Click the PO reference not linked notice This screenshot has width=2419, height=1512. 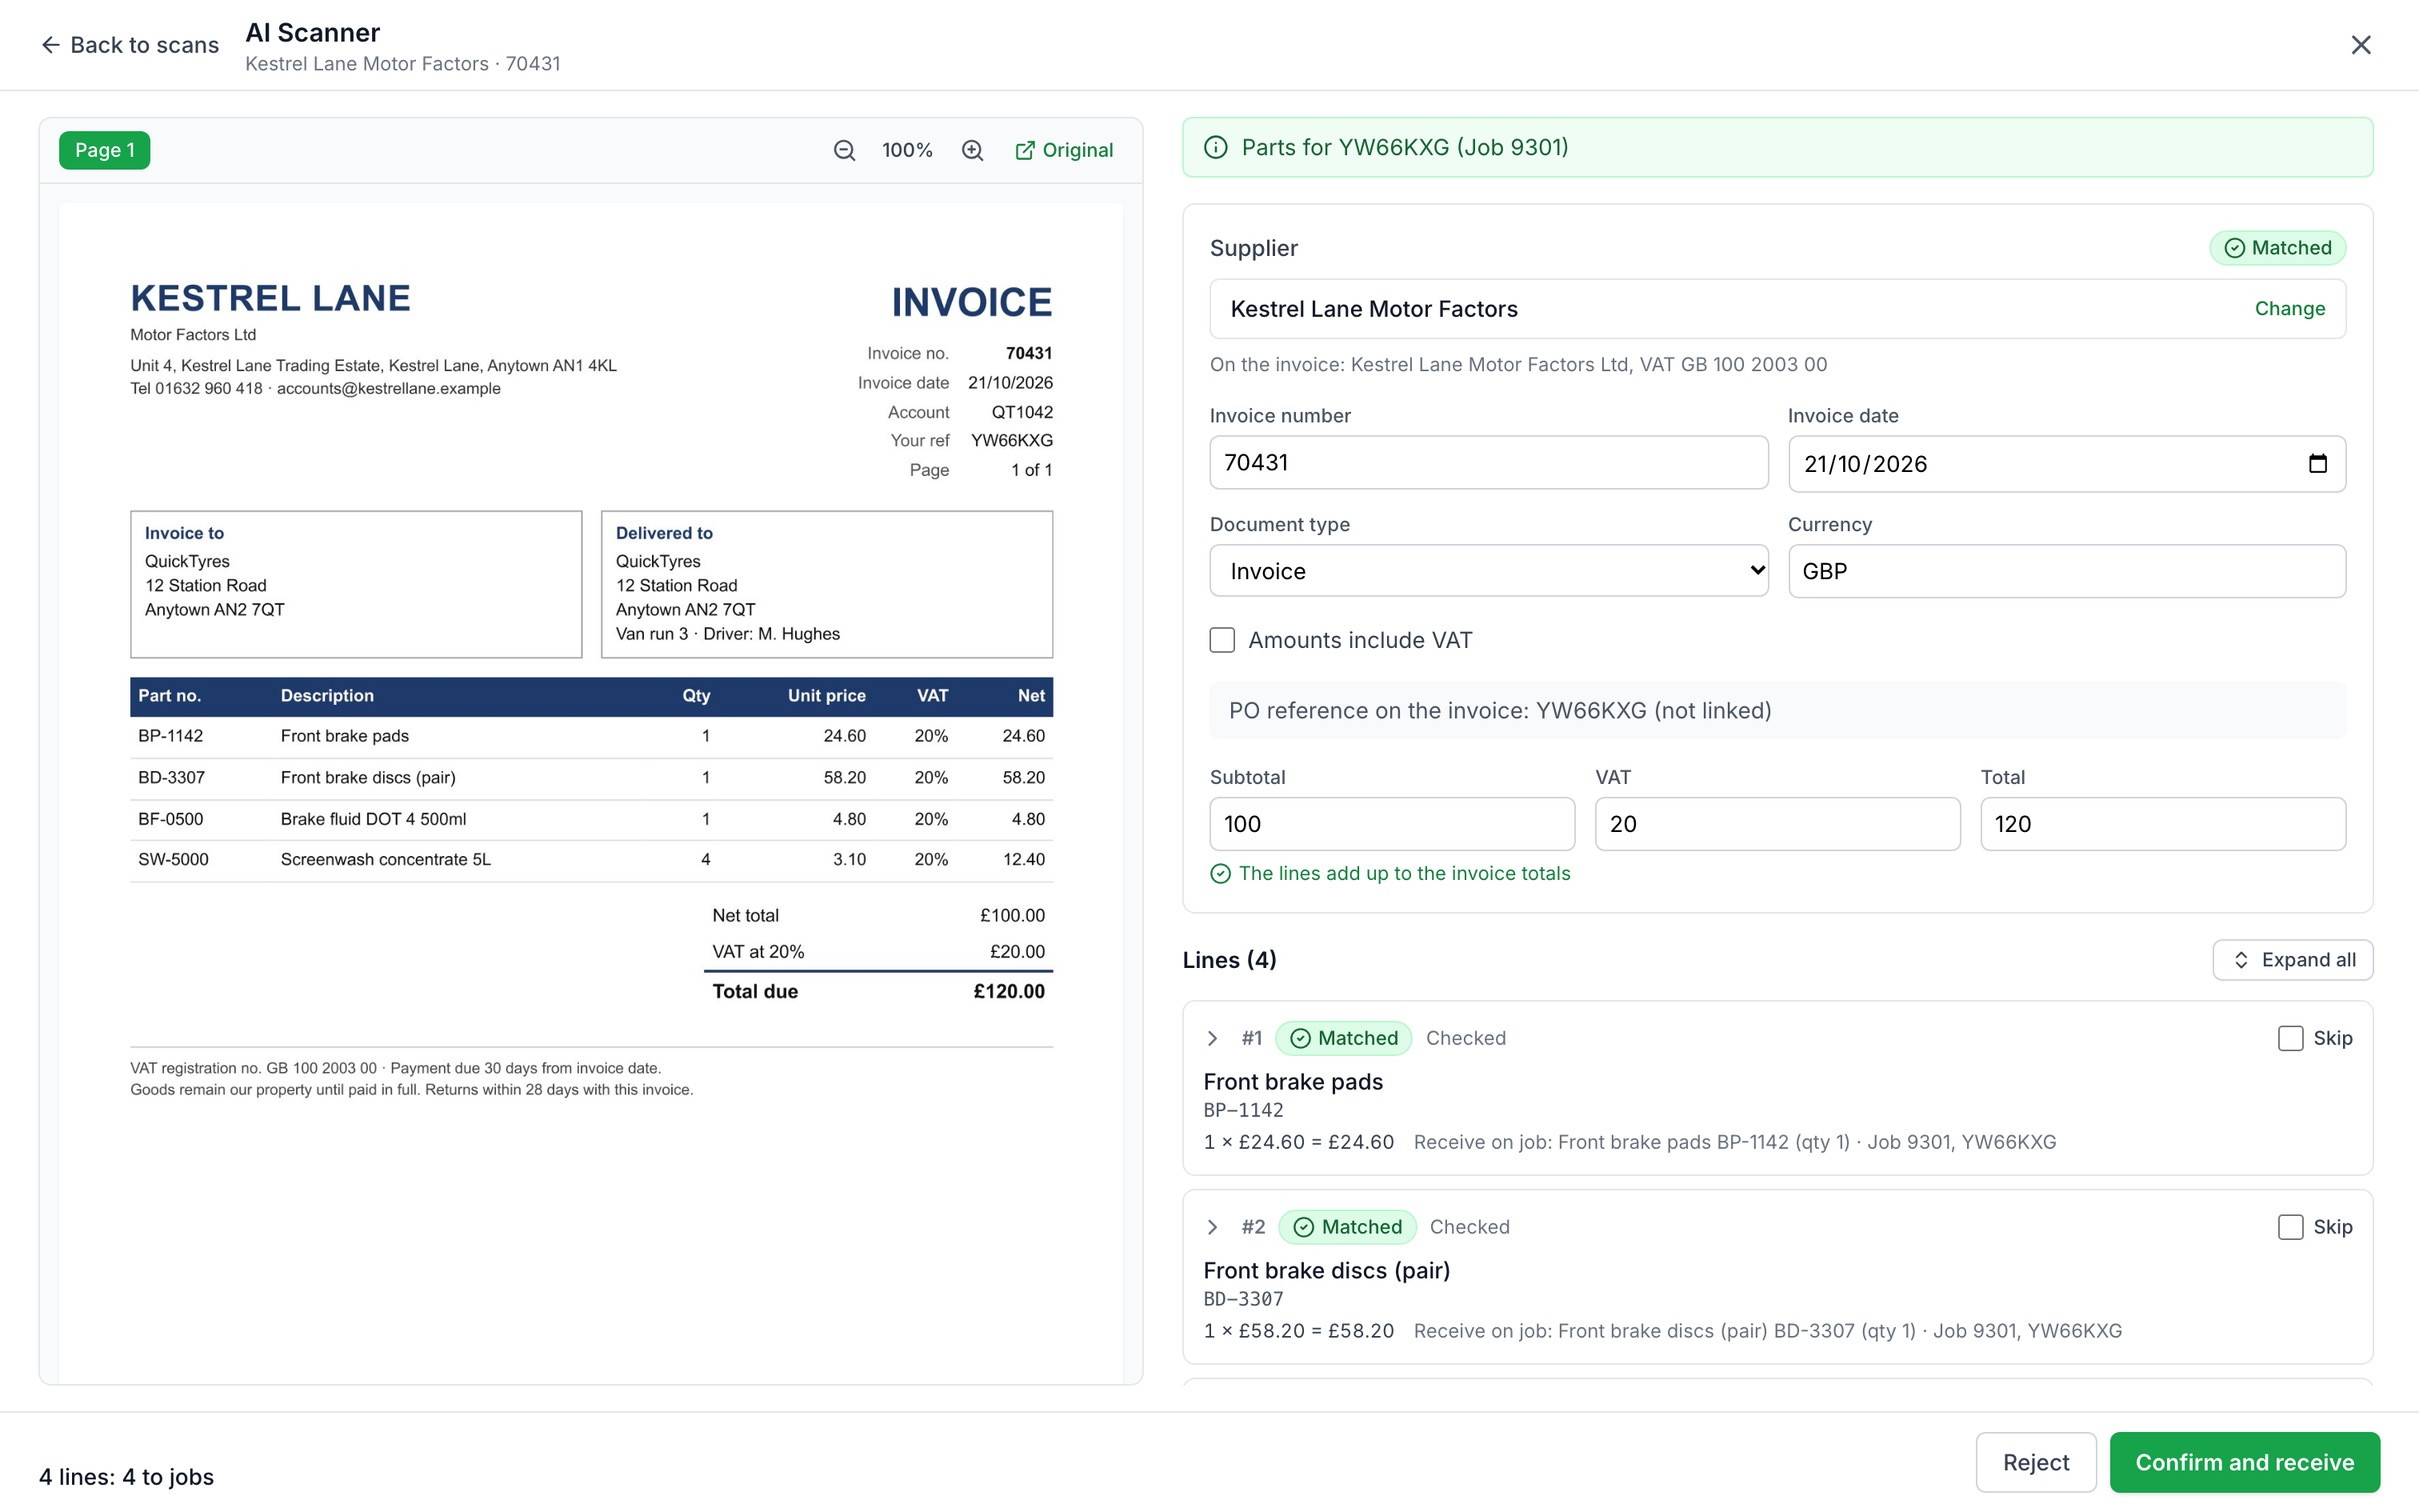coord(1777,710)
